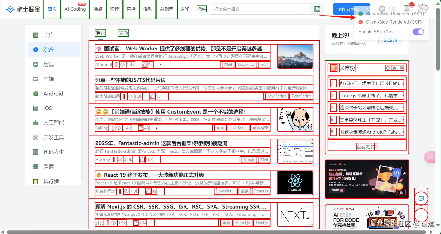Click the 代码人生 sidebar icon
This screenshot has width=441, height=234.
36,152
